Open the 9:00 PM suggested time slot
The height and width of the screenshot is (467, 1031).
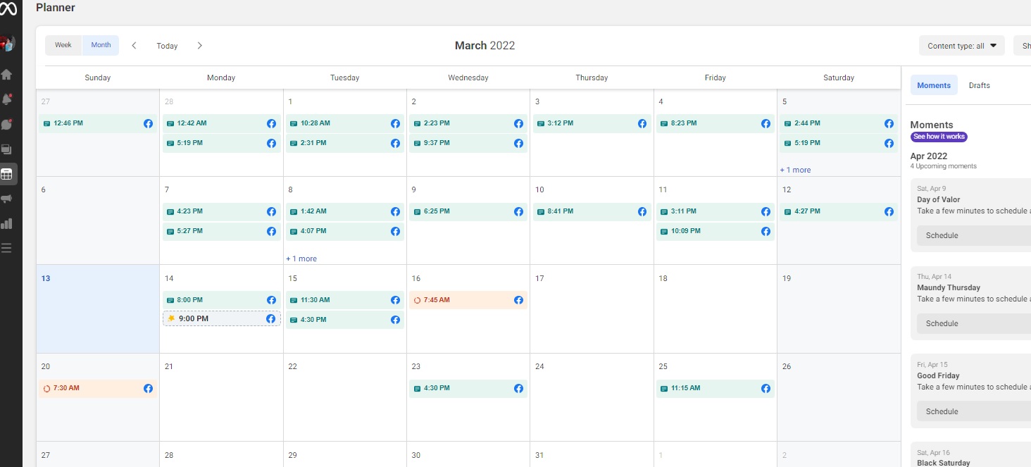point(222,318)
